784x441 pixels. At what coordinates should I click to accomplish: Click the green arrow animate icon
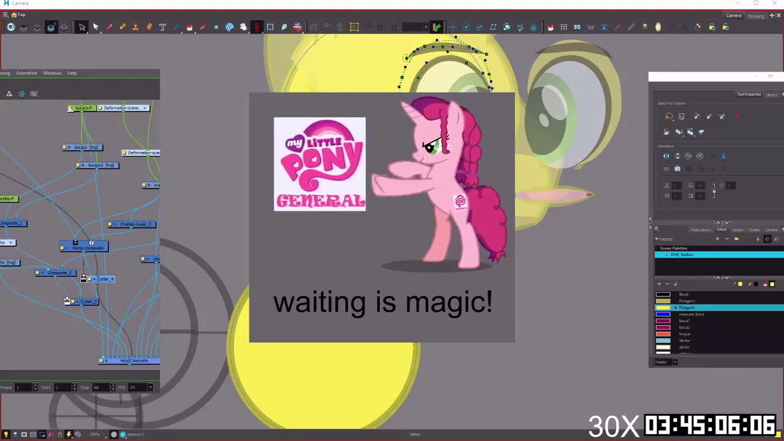pos(437,27)
